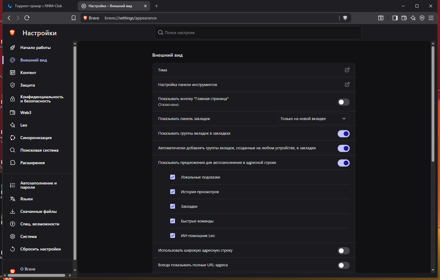The image size is (440, 280).
Task: Uncheck the История просмотров checkbox
Action: click(173, 192)
